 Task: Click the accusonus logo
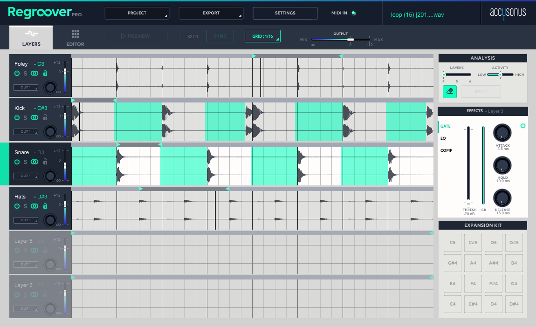(508, 13)
